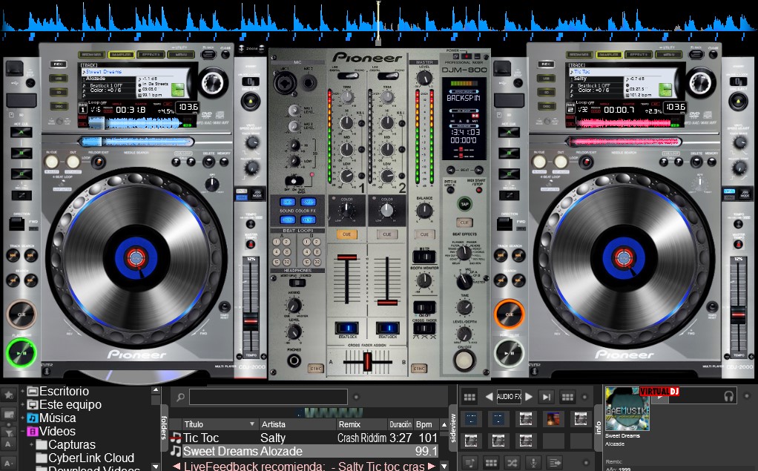The image size is (758, 471).
Task: Click the channel 1 volume fader
Action: tap(346, 257)
